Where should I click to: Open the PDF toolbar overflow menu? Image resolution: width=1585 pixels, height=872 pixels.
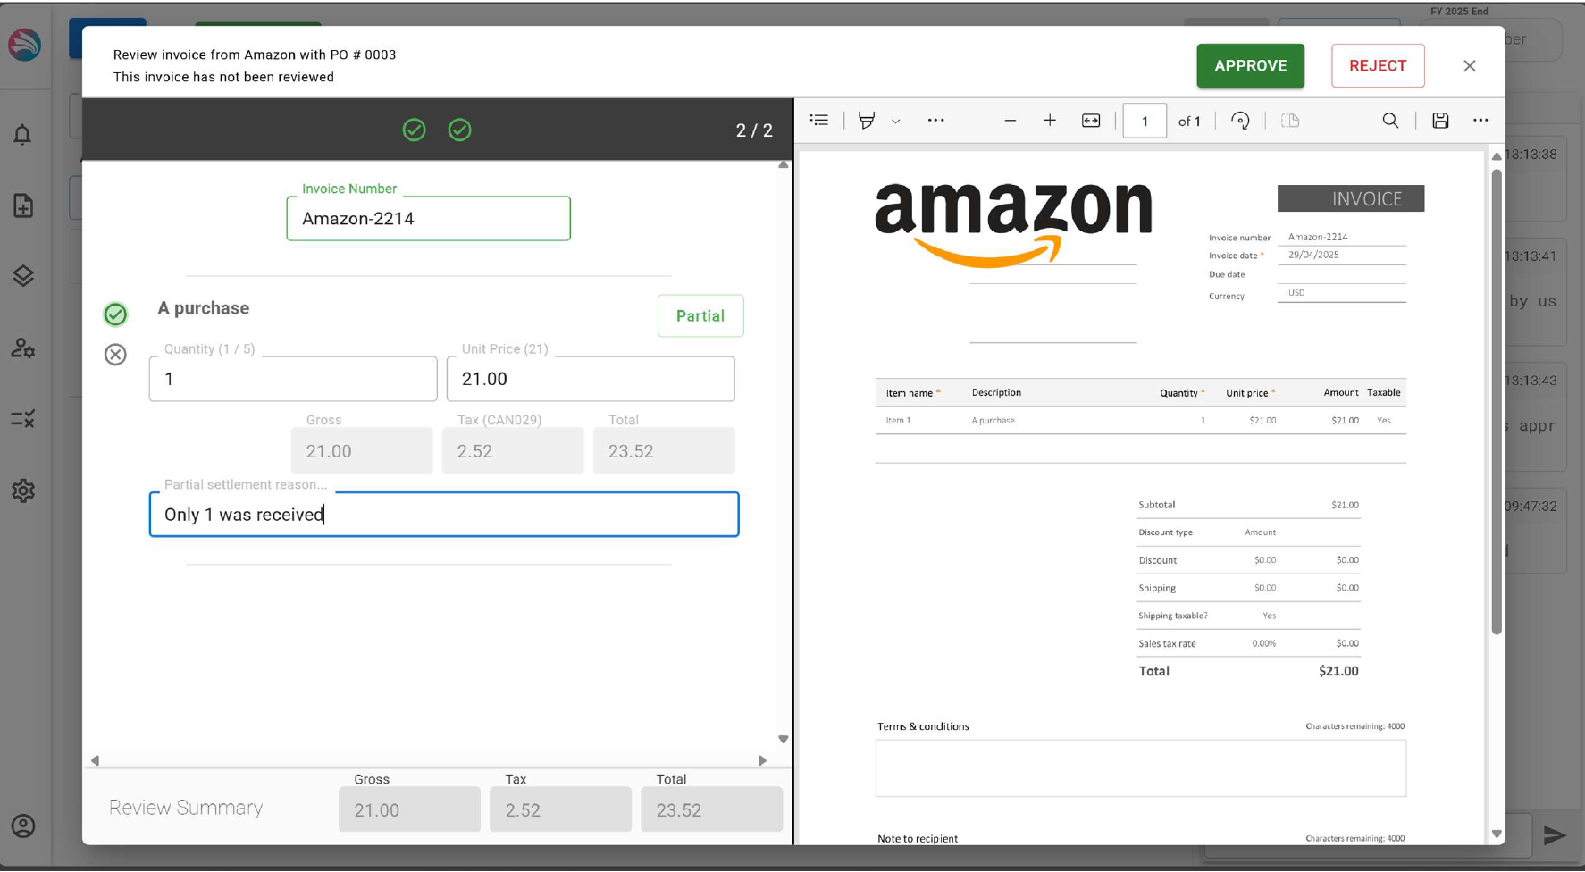click(x=935, y=120)
